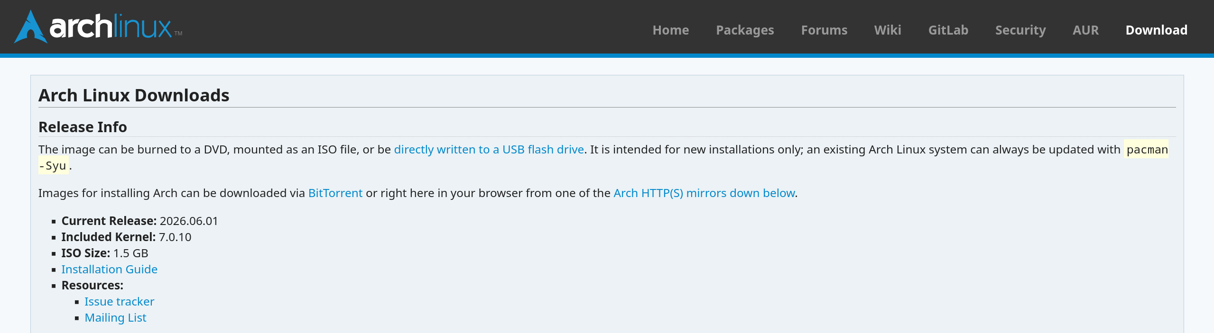Viewport: 1214px width, 333px height.
Task: Click kernel version '7.0.10'
Action: (x=175, y=237)
